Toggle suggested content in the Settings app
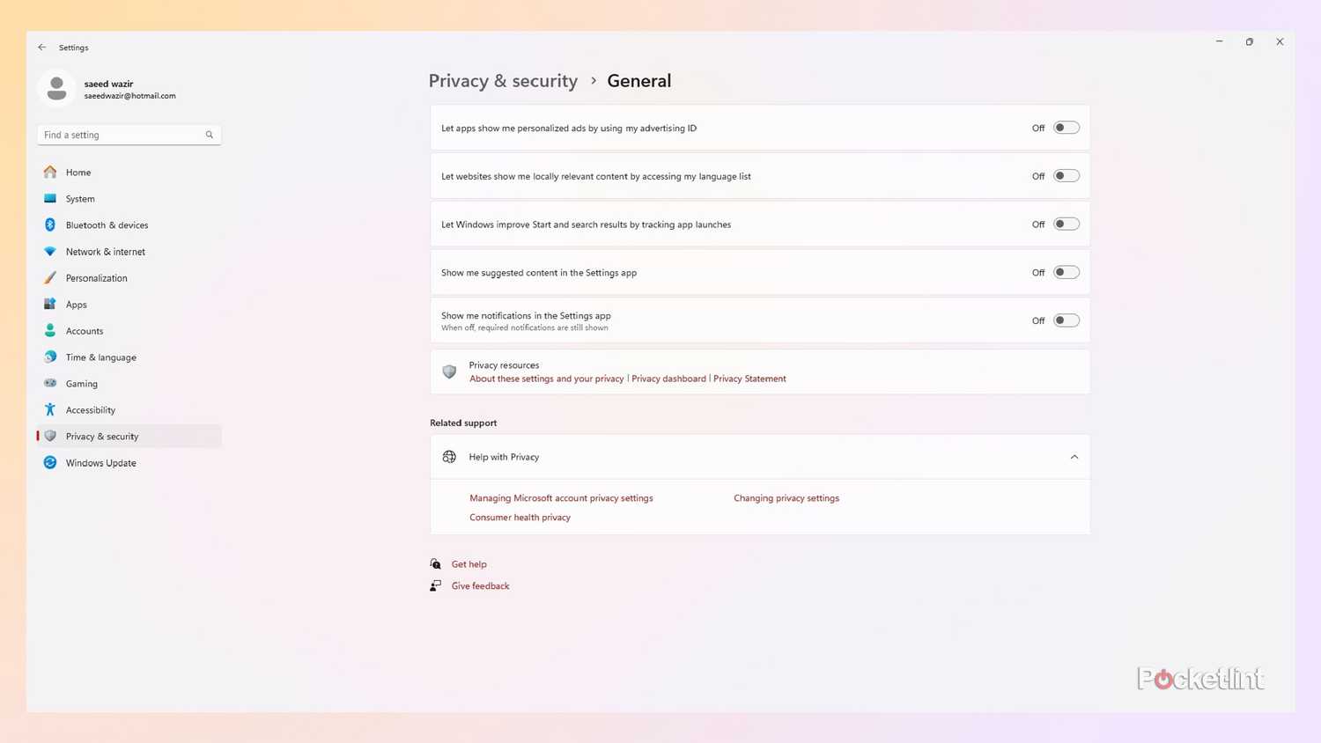This screenshot has width=1321, height=743. point(1066,272)
